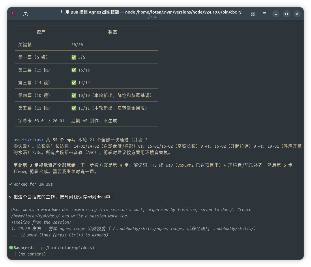Show tab overview grid icon
The image size is (311, 267).
click(x=252, y=14)
